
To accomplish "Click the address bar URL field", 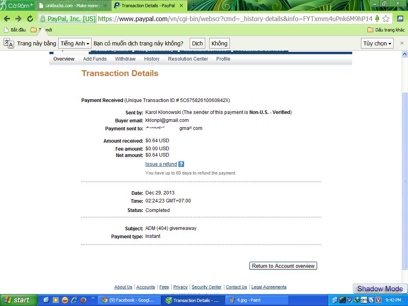I will coord(235,19).
